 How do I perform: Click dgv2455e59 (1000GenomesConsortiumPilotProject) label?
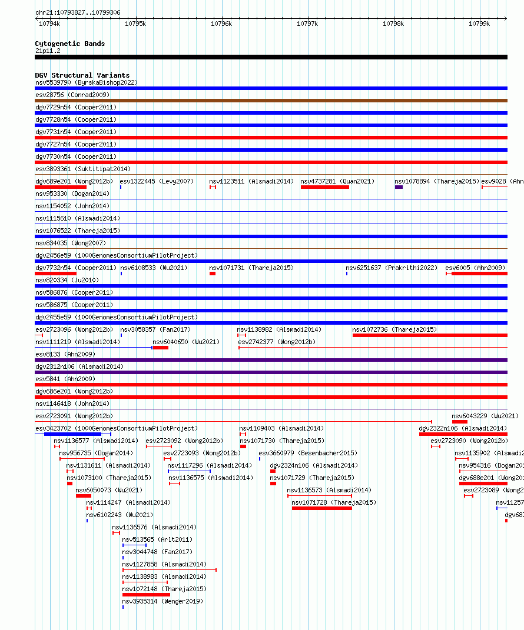[x=117, y=318]
